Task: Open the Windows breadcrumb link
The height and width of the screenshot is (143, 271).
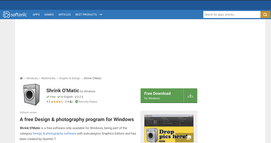Action: [32, 78]
